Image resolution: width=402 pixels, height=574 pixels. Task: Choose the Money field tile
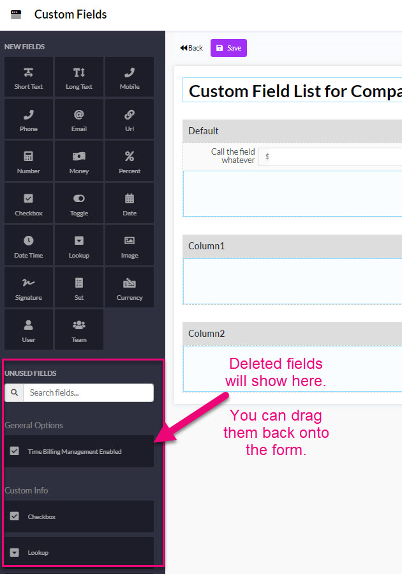coord(79,161)
